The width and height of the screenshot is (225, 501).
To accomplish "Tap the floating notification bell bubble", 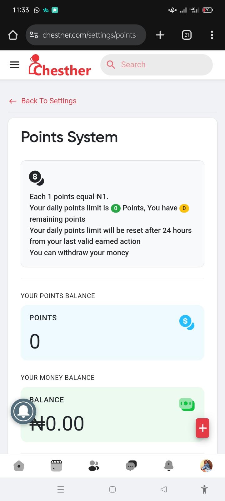I will click(x=23, y=411).
